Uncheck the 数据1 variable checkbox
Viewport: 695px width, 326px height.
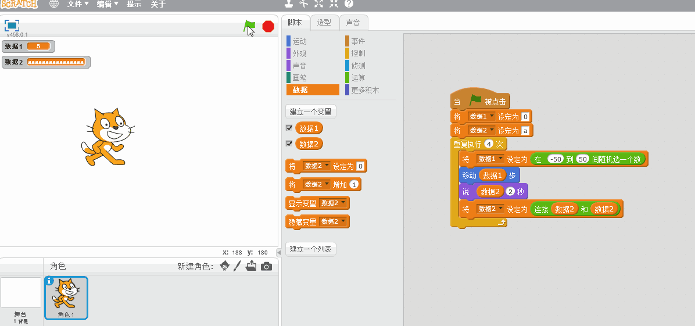click(x=289, y=128)
